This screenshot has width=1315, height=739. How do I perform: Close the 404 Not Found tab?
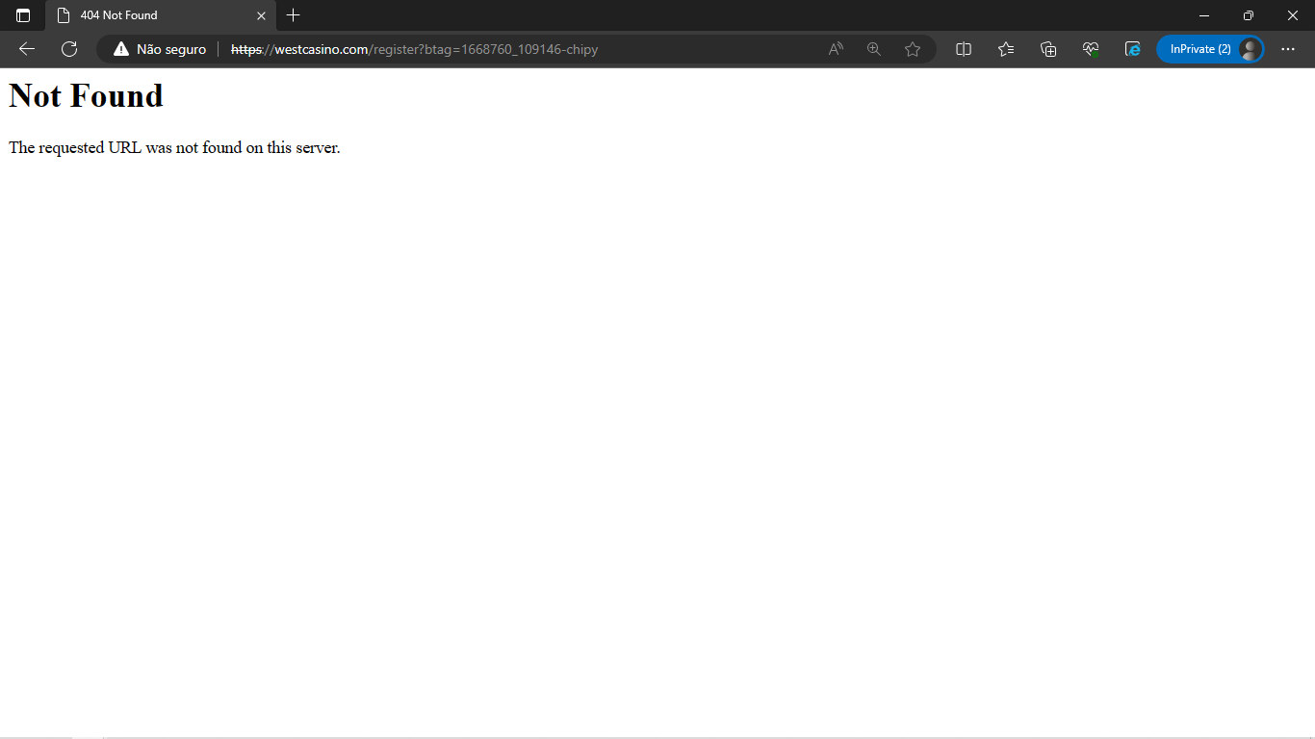coord(261,15)
